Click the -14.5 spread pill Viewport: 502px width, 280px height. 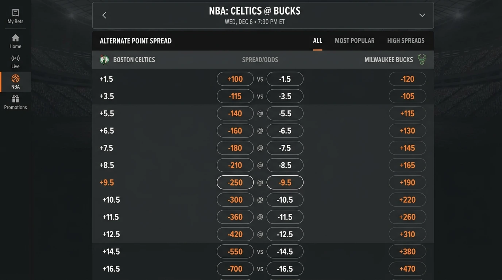285,252
